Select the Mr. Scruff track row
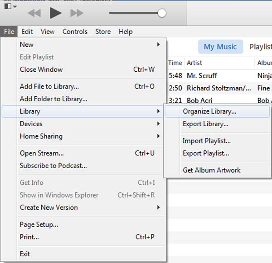272x263 pixels. pyautogui.click(x=202, y=76)
